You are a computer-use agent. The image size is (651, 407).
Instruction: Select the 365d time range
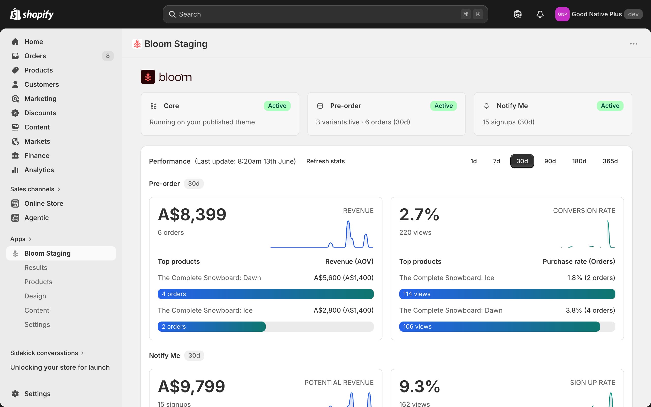(610, 161)
